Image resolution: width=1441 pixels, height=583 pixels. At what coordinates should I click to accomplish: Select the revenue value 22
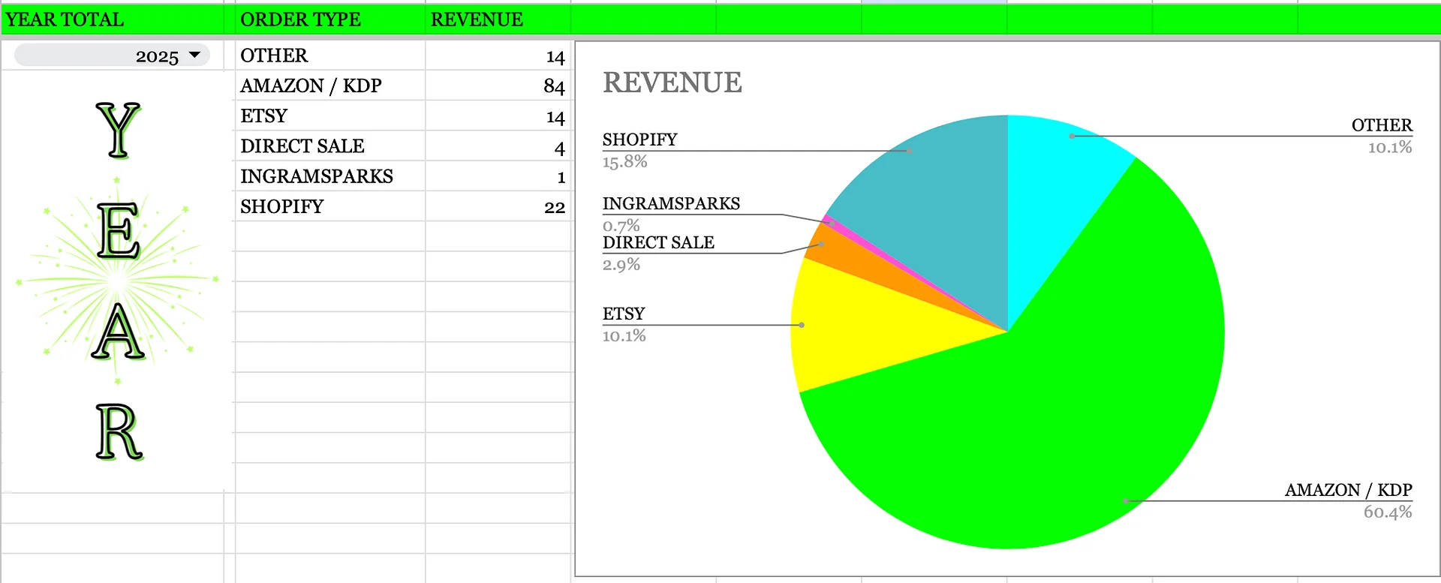[498, 206]
